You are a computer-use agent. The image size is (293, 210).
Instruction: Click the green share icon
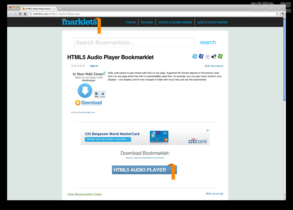point(220,57)
